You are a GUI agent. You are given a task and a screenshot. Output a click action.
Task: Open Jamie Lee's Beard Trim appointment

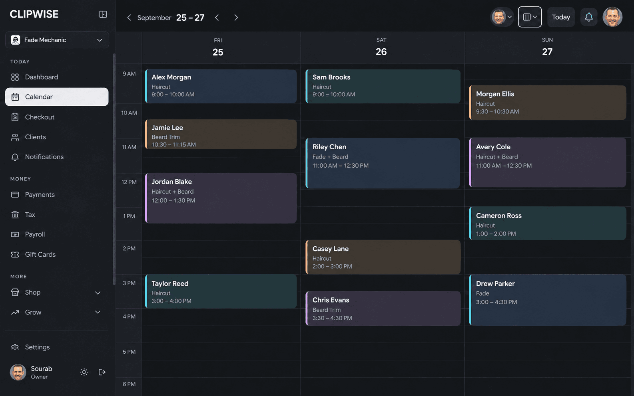[221, 134]
